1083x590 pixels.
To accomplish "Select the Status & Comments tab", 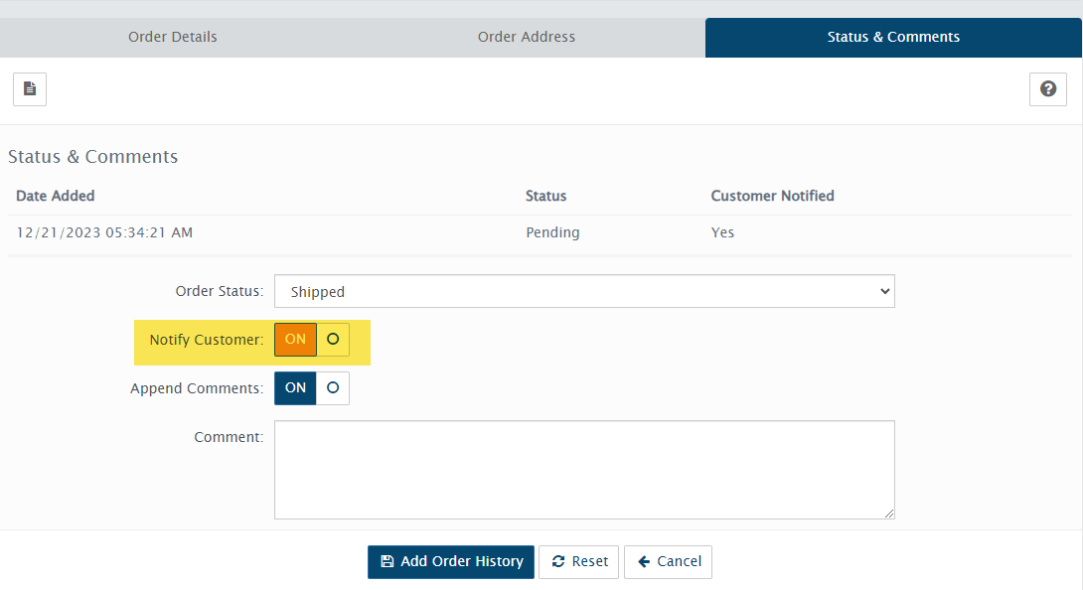I will point(893,37).
